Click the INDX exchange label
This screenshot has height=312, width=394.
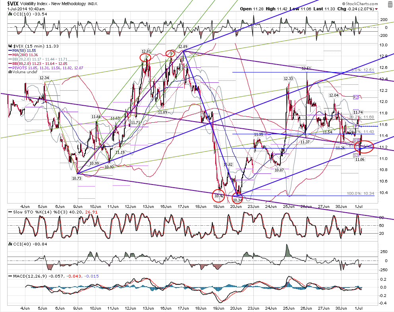point(93,4)
